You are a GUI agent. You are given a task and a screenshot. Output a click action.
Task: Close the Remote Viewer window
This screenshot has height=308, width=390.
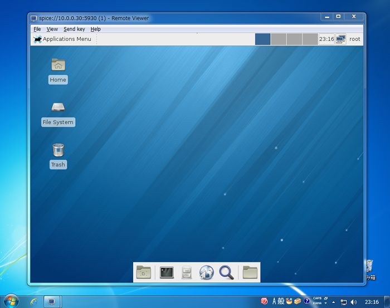[354, 17]
